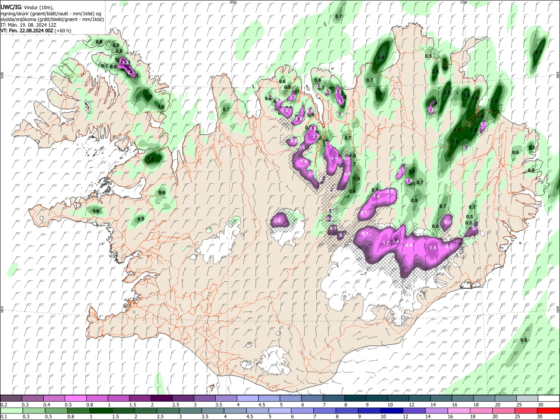Click the "30" label under the upper legend row
The image size is (560, 420).
click(541, 405)
